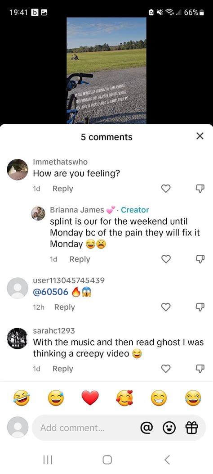Image resolution: width=213 pixels, height=474 pixels.
Task: Open Brianna James' profile picture
Action: pyautogui.click(x=38, y=213)
